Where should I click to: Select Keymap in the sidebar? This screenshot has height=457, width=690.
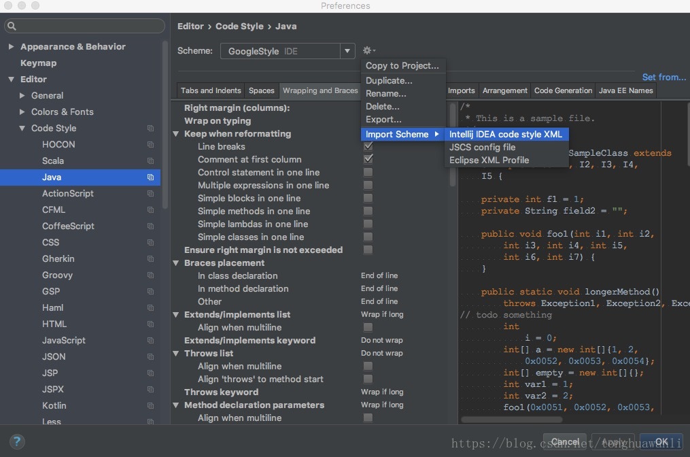pos(38,63)
